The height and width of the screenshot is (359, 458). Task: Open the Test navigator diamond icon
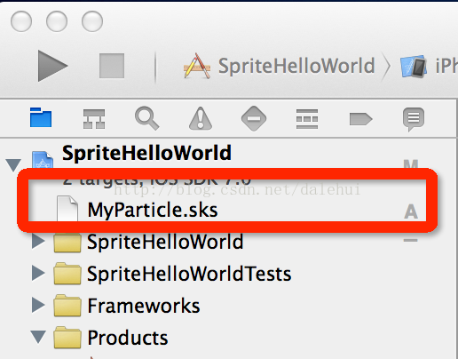click(x=254, y=118)
